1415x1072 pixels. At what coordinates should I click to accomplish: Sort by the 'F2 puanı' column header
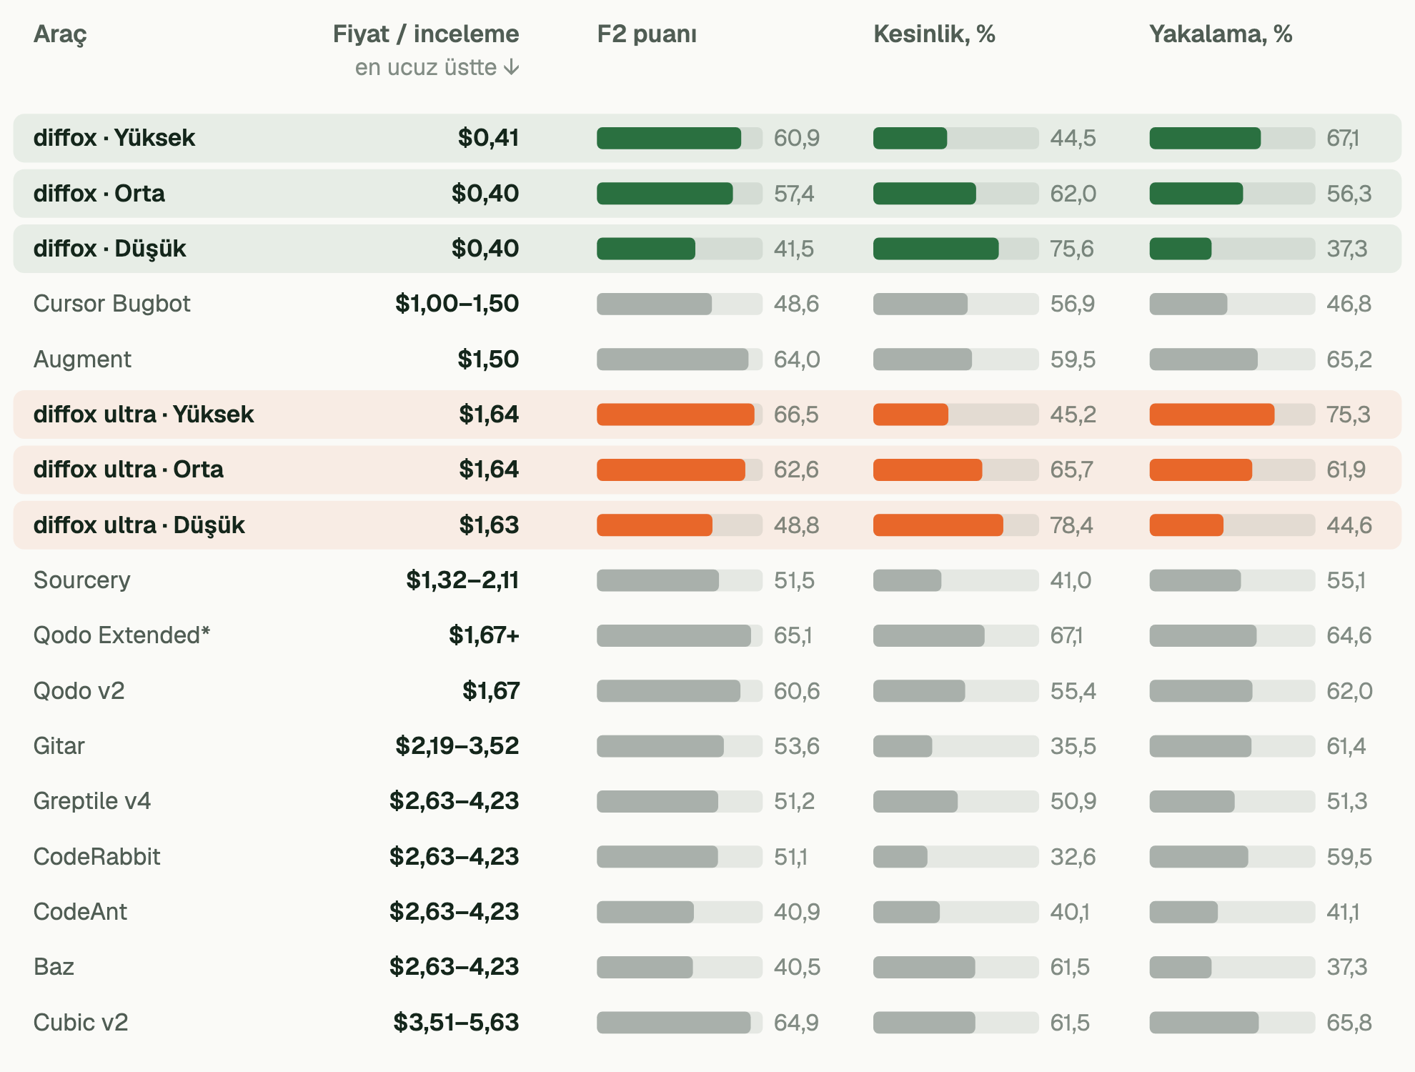click(647, 34)
